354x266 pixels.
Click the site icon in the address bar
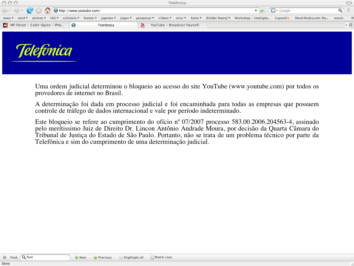coord(56,11)
